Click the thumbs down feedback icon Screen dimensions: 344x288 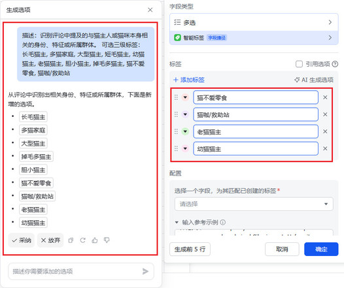(x=107, y=240)
